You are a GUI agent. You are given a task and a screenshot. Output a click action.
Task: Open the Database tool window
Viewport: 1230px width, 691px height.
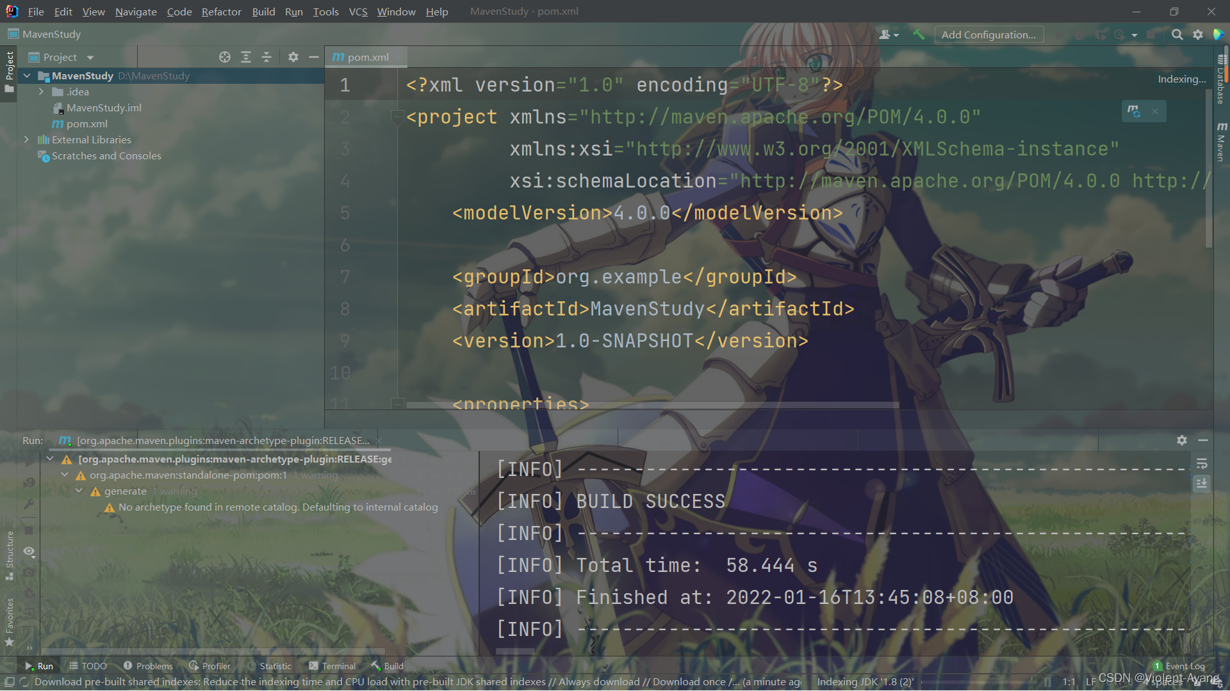1222,79
